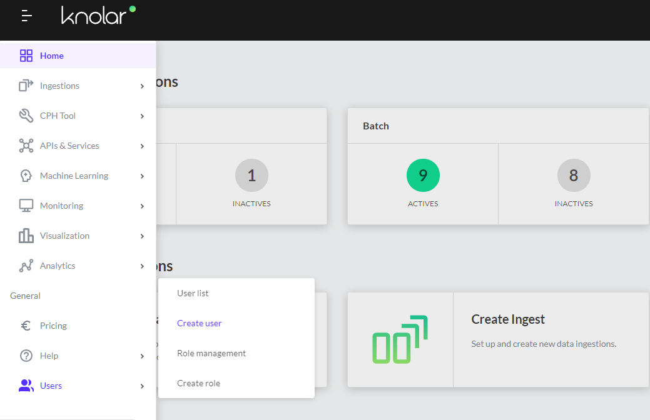The width and height of the screenshot is (650, 420).
Task: Click the inactives count 1 circle
Action: click(251, 175)
